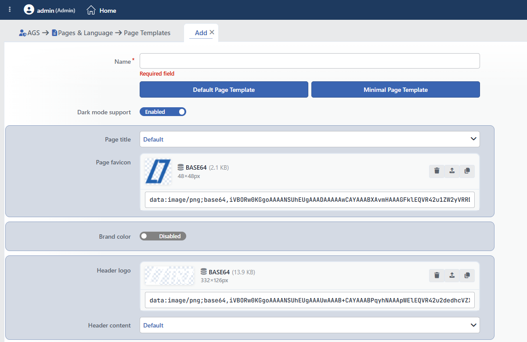Viewport: 527px width, 342px height.
Task: Upload a new Page favicon image
Action: (x=452, y=171)
